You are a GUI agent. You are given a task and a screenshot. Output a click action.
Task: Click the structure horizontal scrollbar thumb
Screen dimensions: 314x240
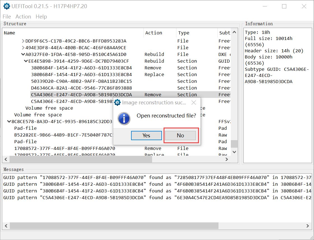tap(81, 159)
